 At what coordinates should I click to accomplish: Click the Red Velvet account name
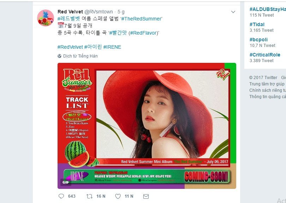pyautogui.click(x=70, y=12)
